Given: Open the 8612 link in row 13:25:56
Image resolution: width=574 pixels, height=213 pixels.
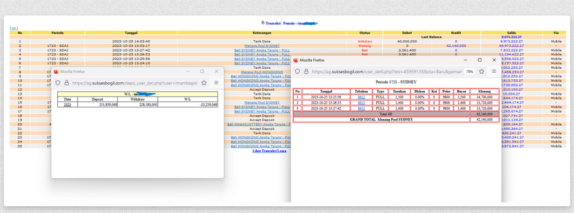Looking at the screenshot, I should pyautogui.click(x=361, y=97).
